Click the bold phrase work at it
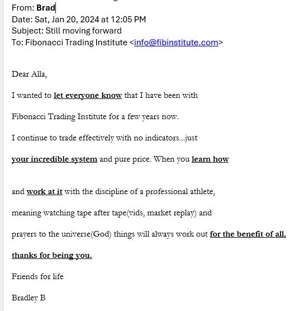299x311 pixels. (45, 192)
